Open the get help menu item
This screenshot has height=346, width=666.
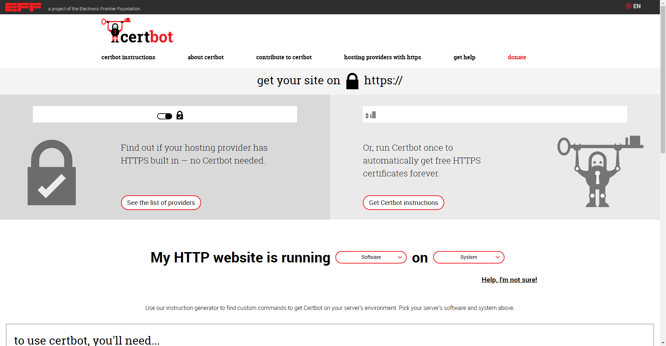coord(464,57)
